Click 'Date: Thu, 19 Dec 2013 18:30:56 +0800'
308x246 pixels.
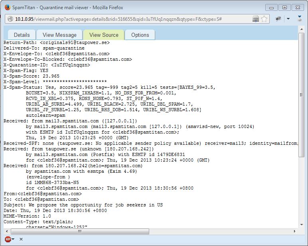[55, 210]
